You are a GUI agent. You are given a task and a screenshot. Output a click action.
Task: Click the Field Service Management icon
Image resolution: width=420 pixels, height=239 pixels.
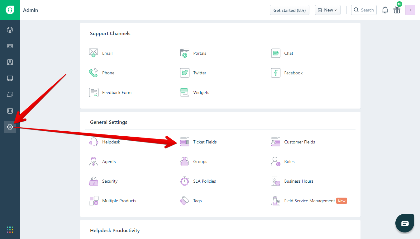coord(276,201)
